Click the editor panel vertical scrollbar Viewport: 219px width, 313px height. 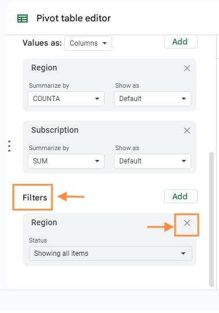click(x=211, y=219)
